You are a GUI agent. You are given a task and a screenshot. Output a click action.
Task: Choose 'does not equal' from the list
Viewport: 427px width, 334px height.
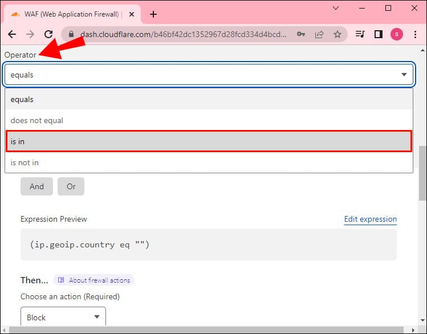tap(209, 120)
